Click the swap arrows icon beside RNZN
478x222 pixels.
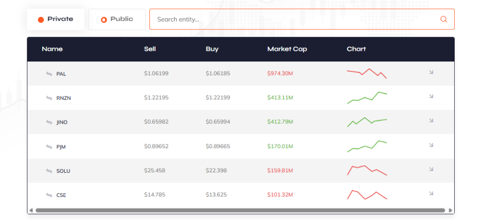[x=49, y=98]
